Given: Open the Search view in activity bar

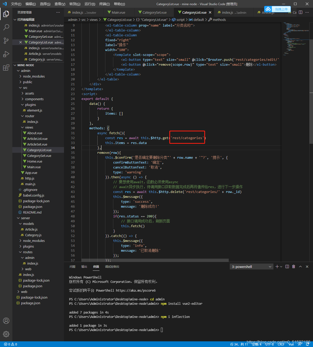Looking at the screenshot, I should (x=6, y=27).
